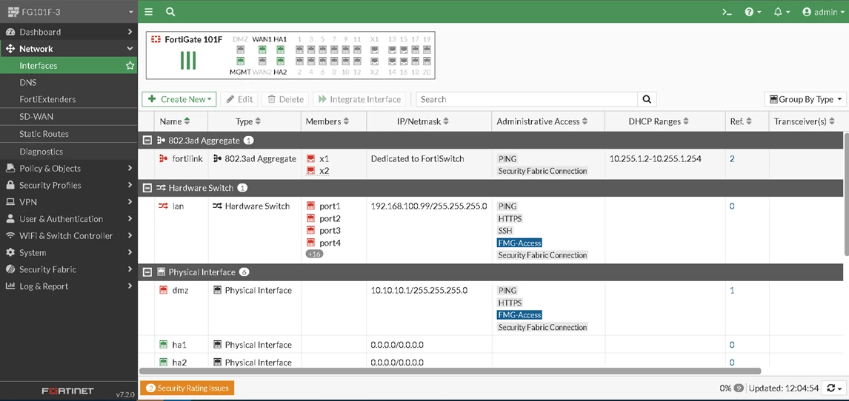Viewport: 849px width, 401px height.
Task: Favorite the Interfaces page star icon
Action: click(130, 65)
